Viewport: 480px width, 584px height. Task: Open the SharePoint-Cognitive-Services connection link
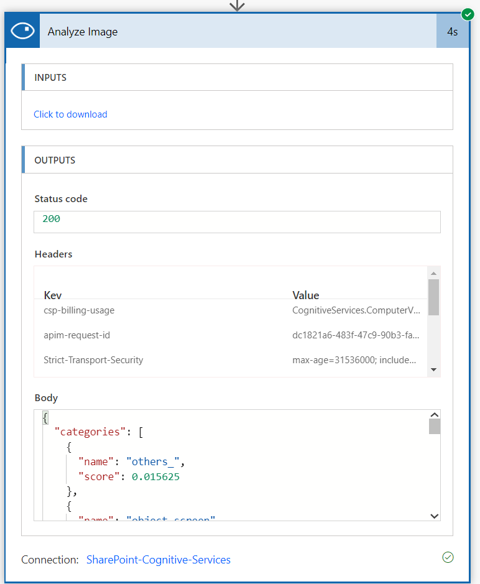(x=159, y=560)
